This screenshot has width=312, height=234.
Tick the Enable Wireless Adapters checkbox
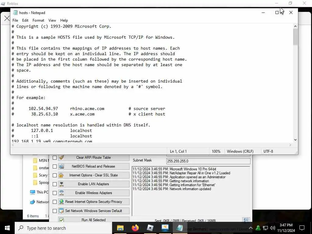tap(55, 193)
